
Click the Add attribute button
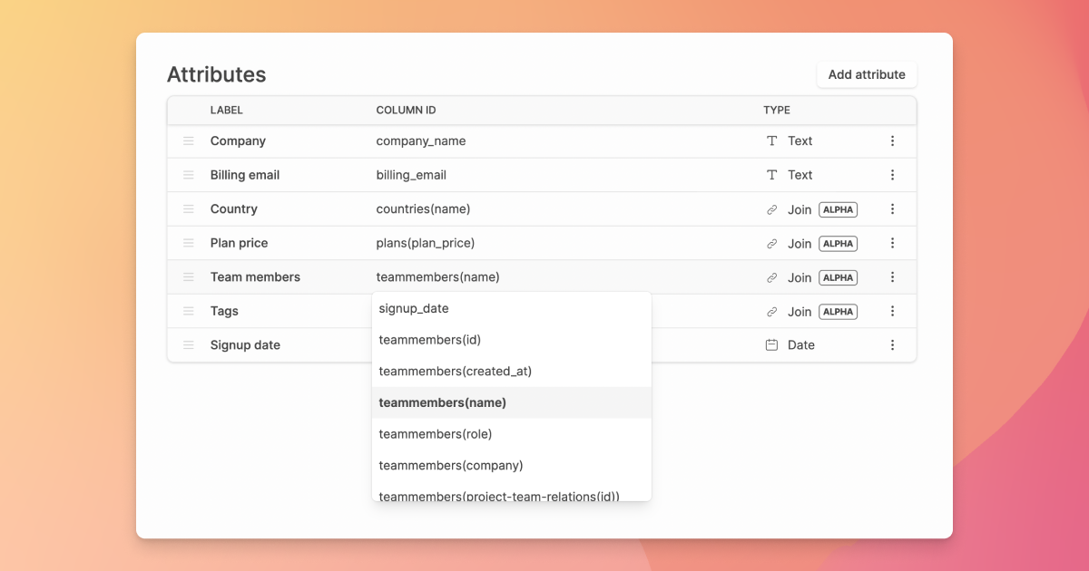867,74
